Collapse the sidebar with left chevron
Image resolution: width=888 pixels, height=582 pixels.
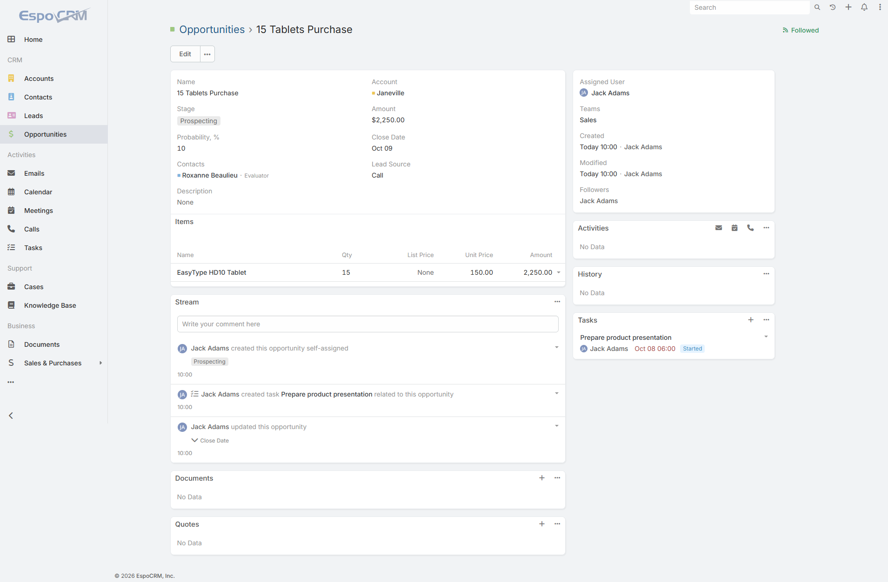11,416
